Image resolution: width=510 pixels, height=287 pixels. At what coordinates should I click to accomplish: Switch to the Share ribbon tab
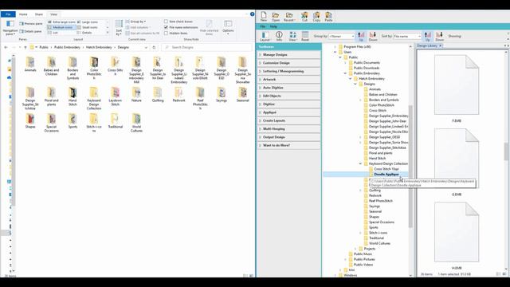(39, 14)
